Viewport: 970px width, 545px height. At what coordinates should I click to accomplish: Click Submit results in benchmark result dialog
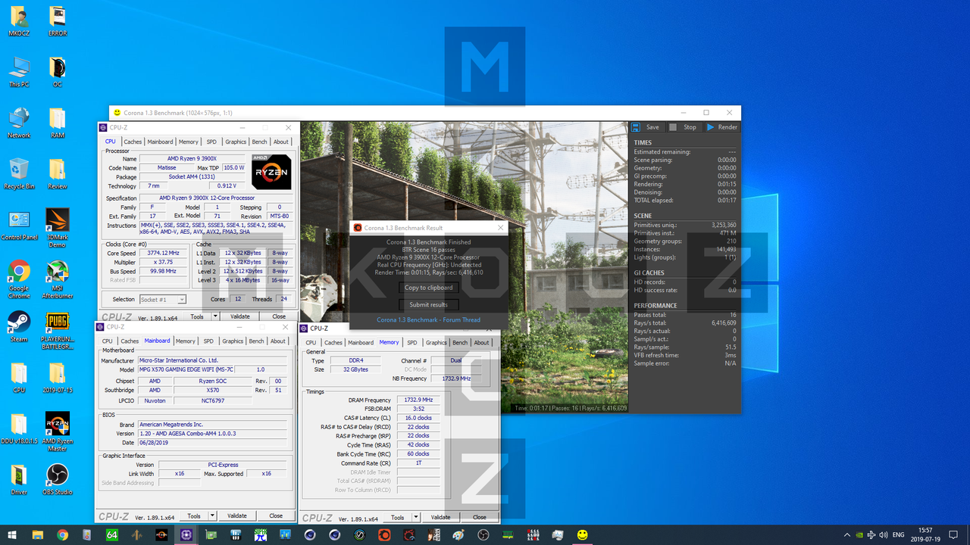[x=429, y=304]
